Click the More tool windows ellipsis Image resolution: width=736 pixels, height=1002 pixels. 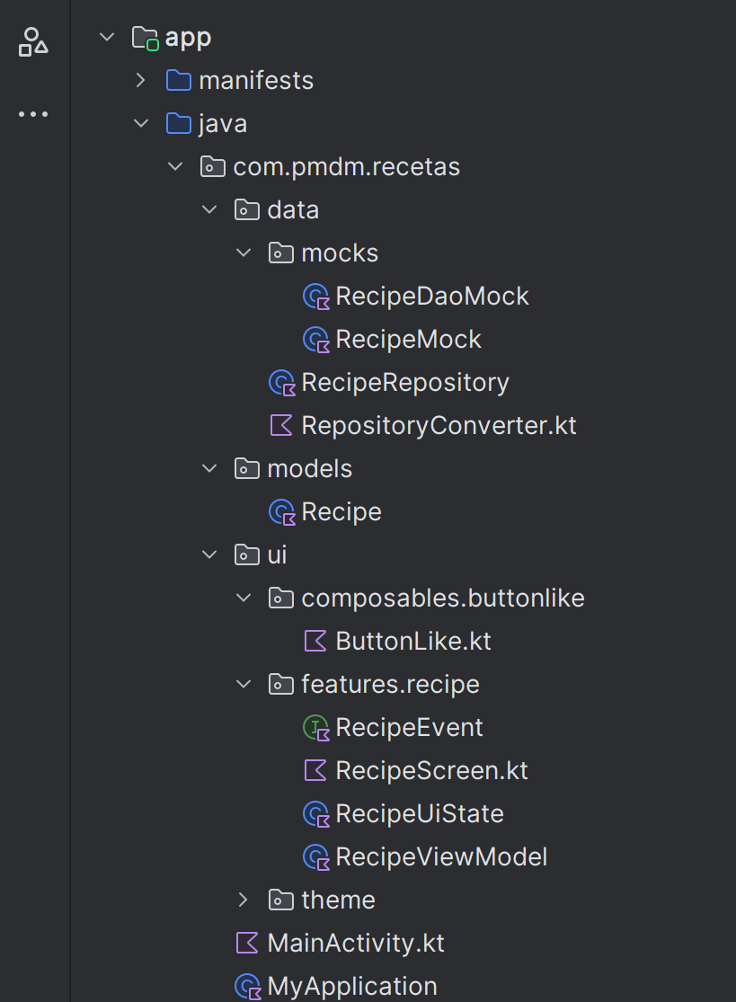33,114
